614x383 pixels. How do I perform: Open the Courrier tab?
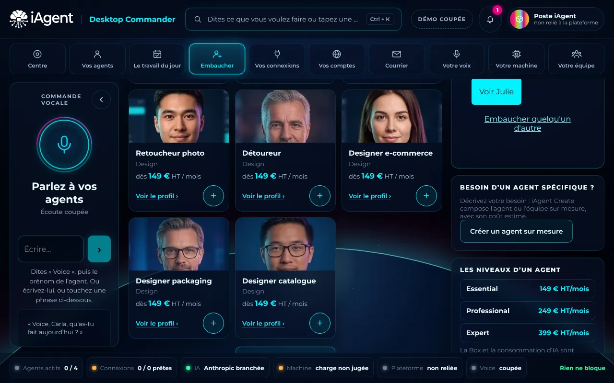(x=397, y=59)
